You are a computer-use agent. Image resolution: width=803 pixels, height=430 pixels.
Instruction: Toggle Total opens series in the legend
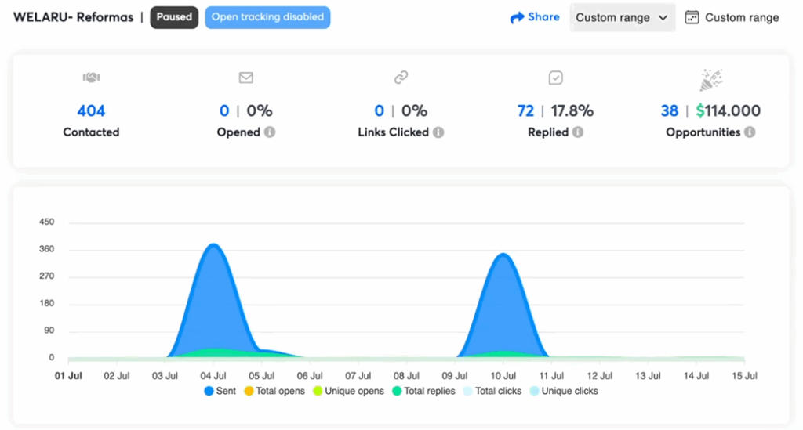(x=274, y=391)
